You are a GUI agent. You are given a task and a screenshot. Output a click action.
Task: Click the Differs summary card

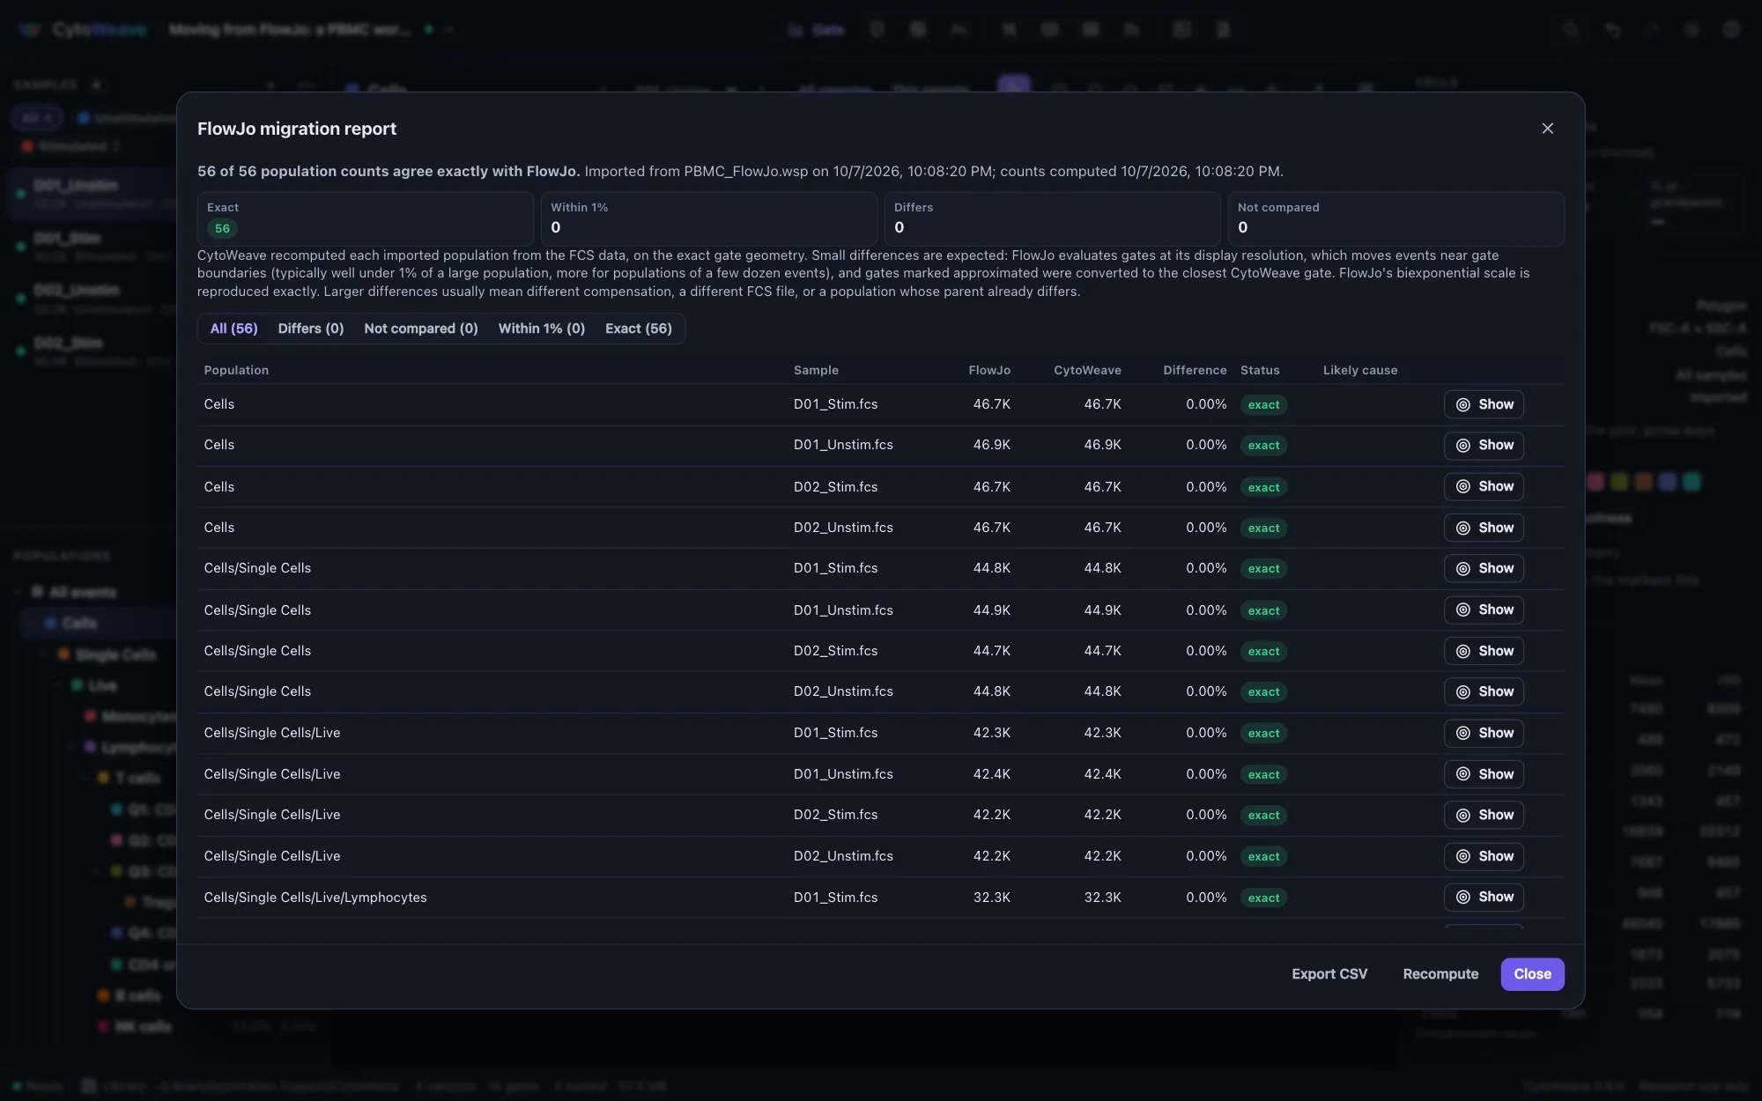click(1053, 218)
